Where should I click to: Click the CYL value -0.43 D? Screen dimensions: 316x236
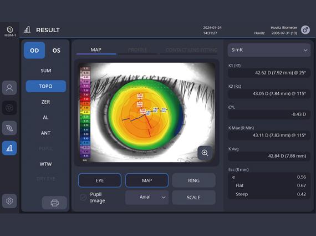pos(269,114)
